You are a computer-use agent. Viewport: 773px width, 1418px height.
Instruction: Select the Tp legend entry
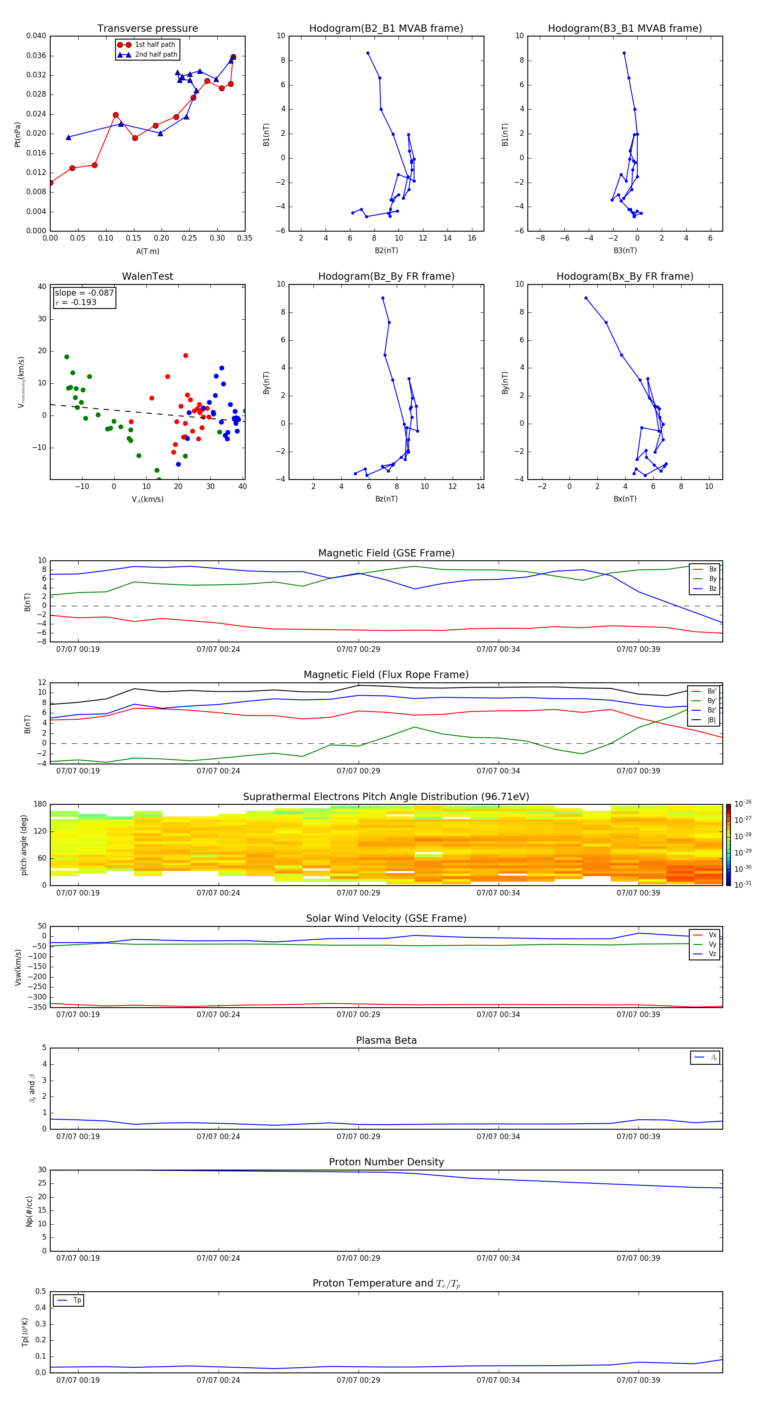tap(69, 1300)
